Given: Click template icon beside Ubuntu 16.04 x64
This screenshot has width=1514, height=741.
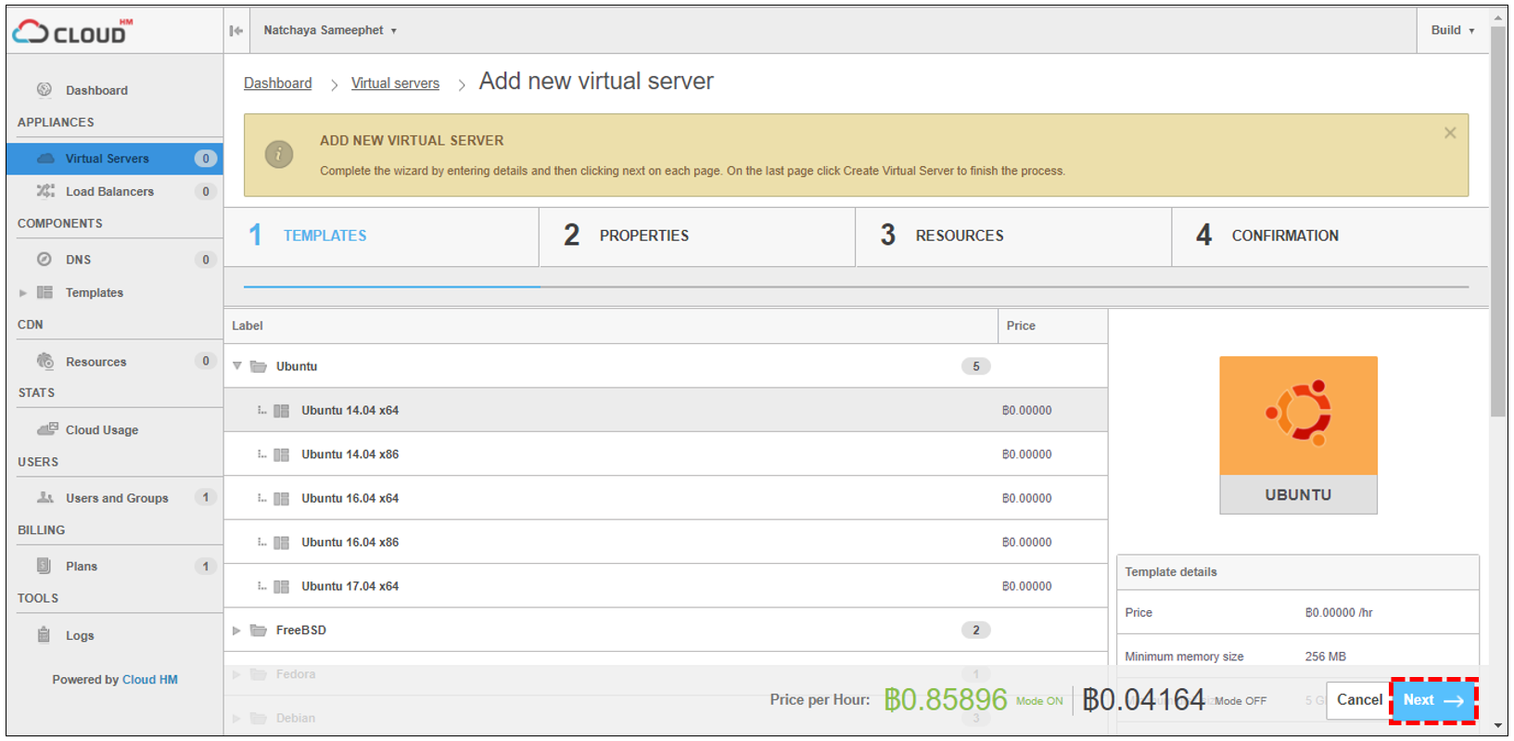Looking at the screenshot, I should (x=282, y=499).
